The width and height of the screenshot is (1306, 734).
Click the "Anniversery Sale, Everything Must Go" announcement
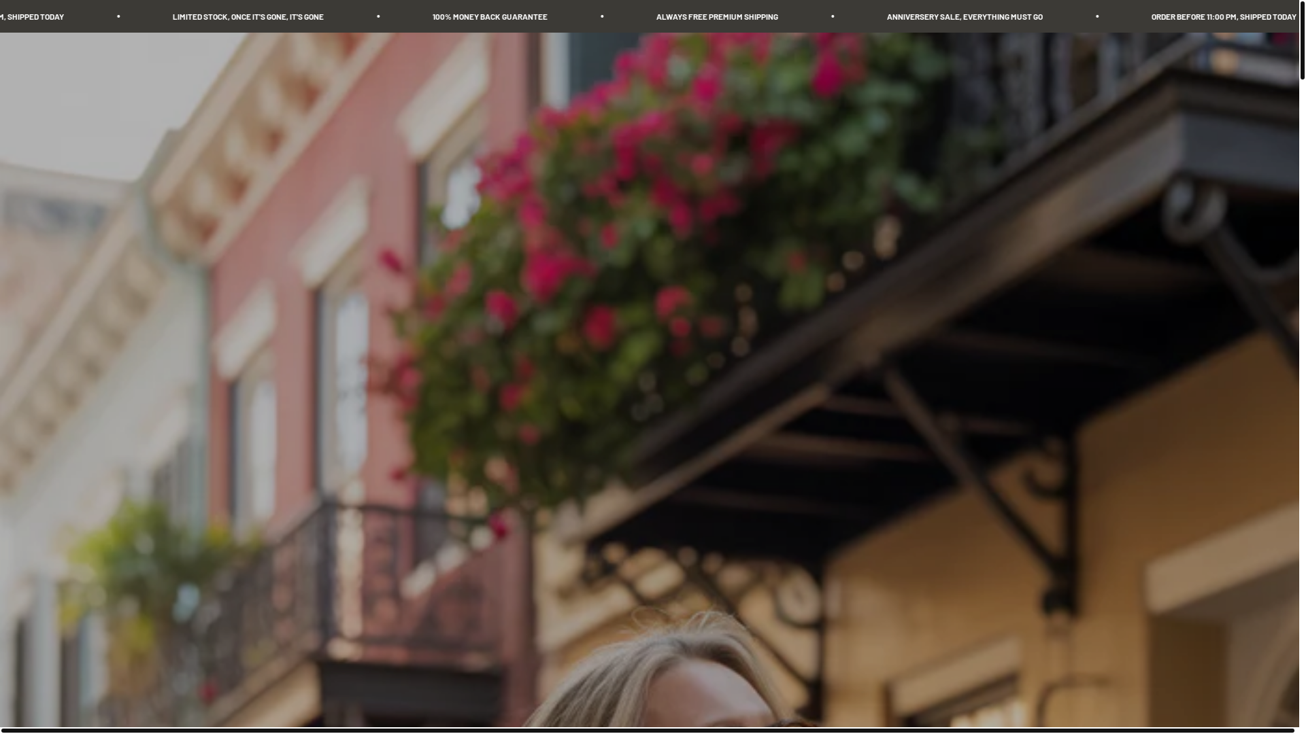point(965,17)
